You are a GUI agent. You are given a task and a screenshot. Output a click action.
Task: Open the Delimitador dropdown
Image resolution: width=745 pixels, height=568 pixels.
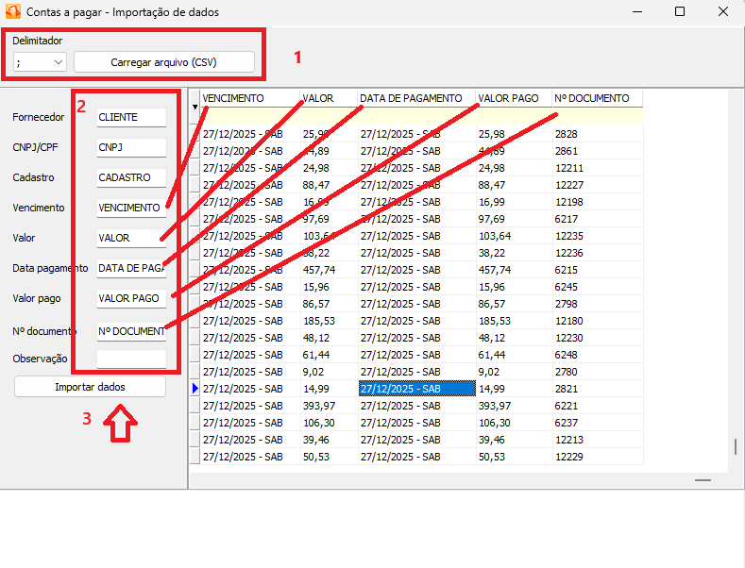pyautogui.click(x=41, y=61)
